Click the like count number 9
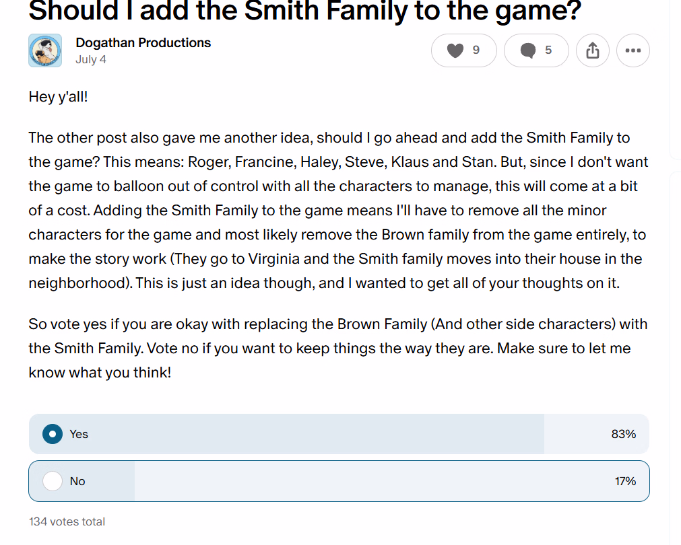Viewport: 681px width, 545px height. [476, 50]
